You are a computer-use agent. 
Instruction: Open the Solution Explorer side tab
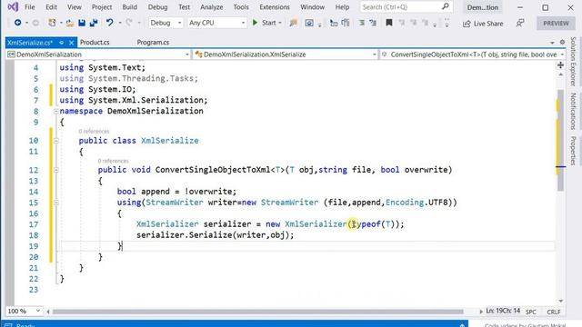574,61
